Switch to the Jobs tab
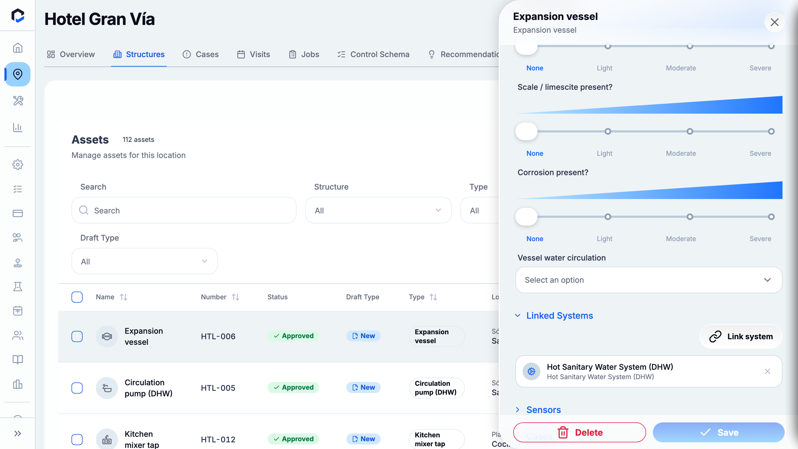This screenshot has height=449, width=798. coord(304,54)
